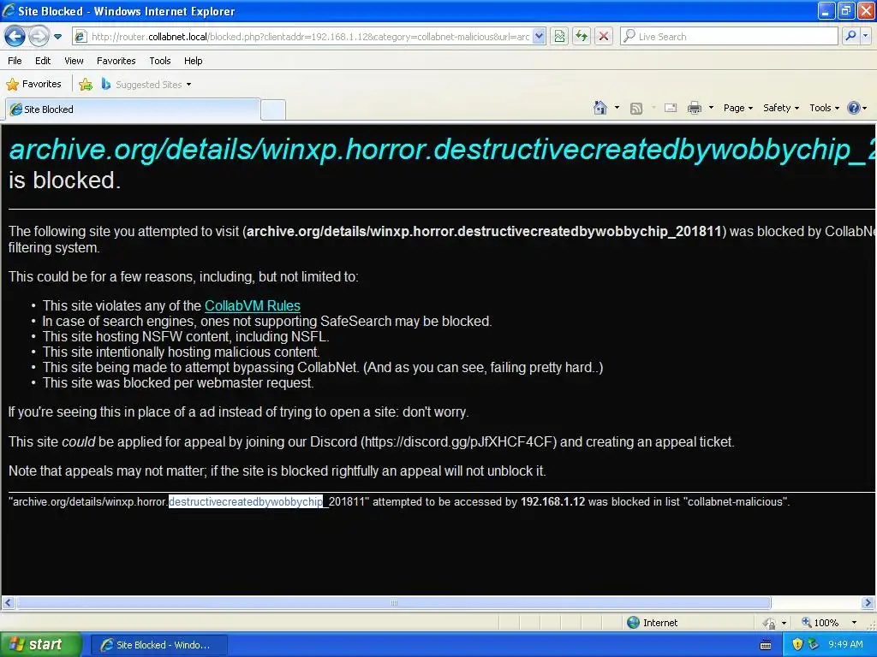Click the RSS feeds icon
The height and width of the screenshot is (657, 877).
636,109
